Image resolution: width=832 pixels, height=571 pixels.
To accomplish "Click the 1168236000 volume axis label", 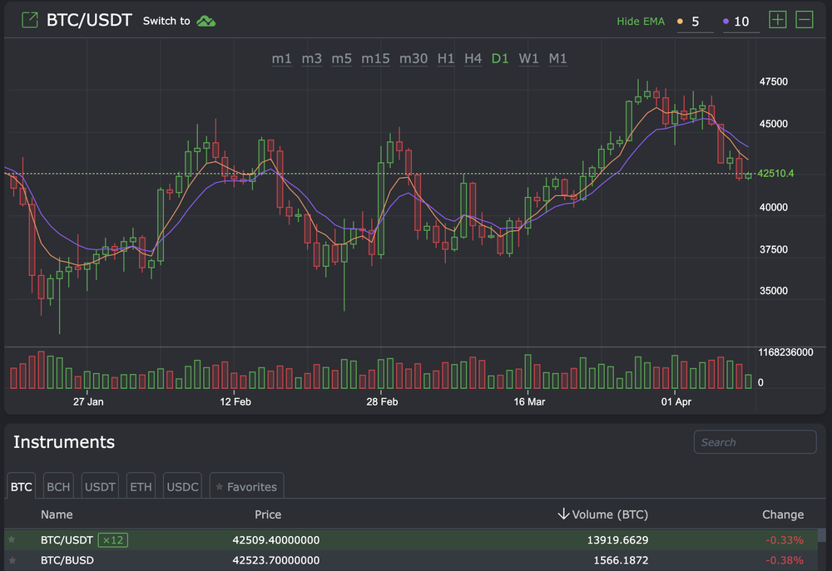I will pyautogui.click(x=785, y=352).
